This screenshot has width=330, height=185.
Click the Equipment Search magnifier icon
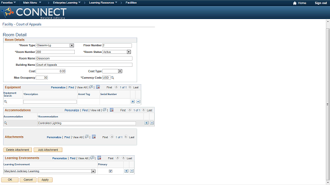pos(6,102)
